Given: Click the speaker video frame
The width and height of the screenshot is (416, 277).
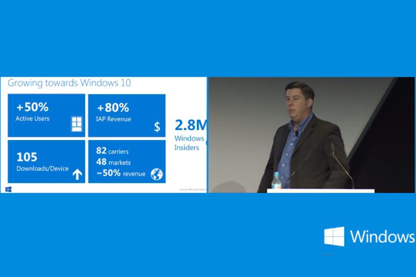Looking at the screenshot, I should tap(312, 135).
